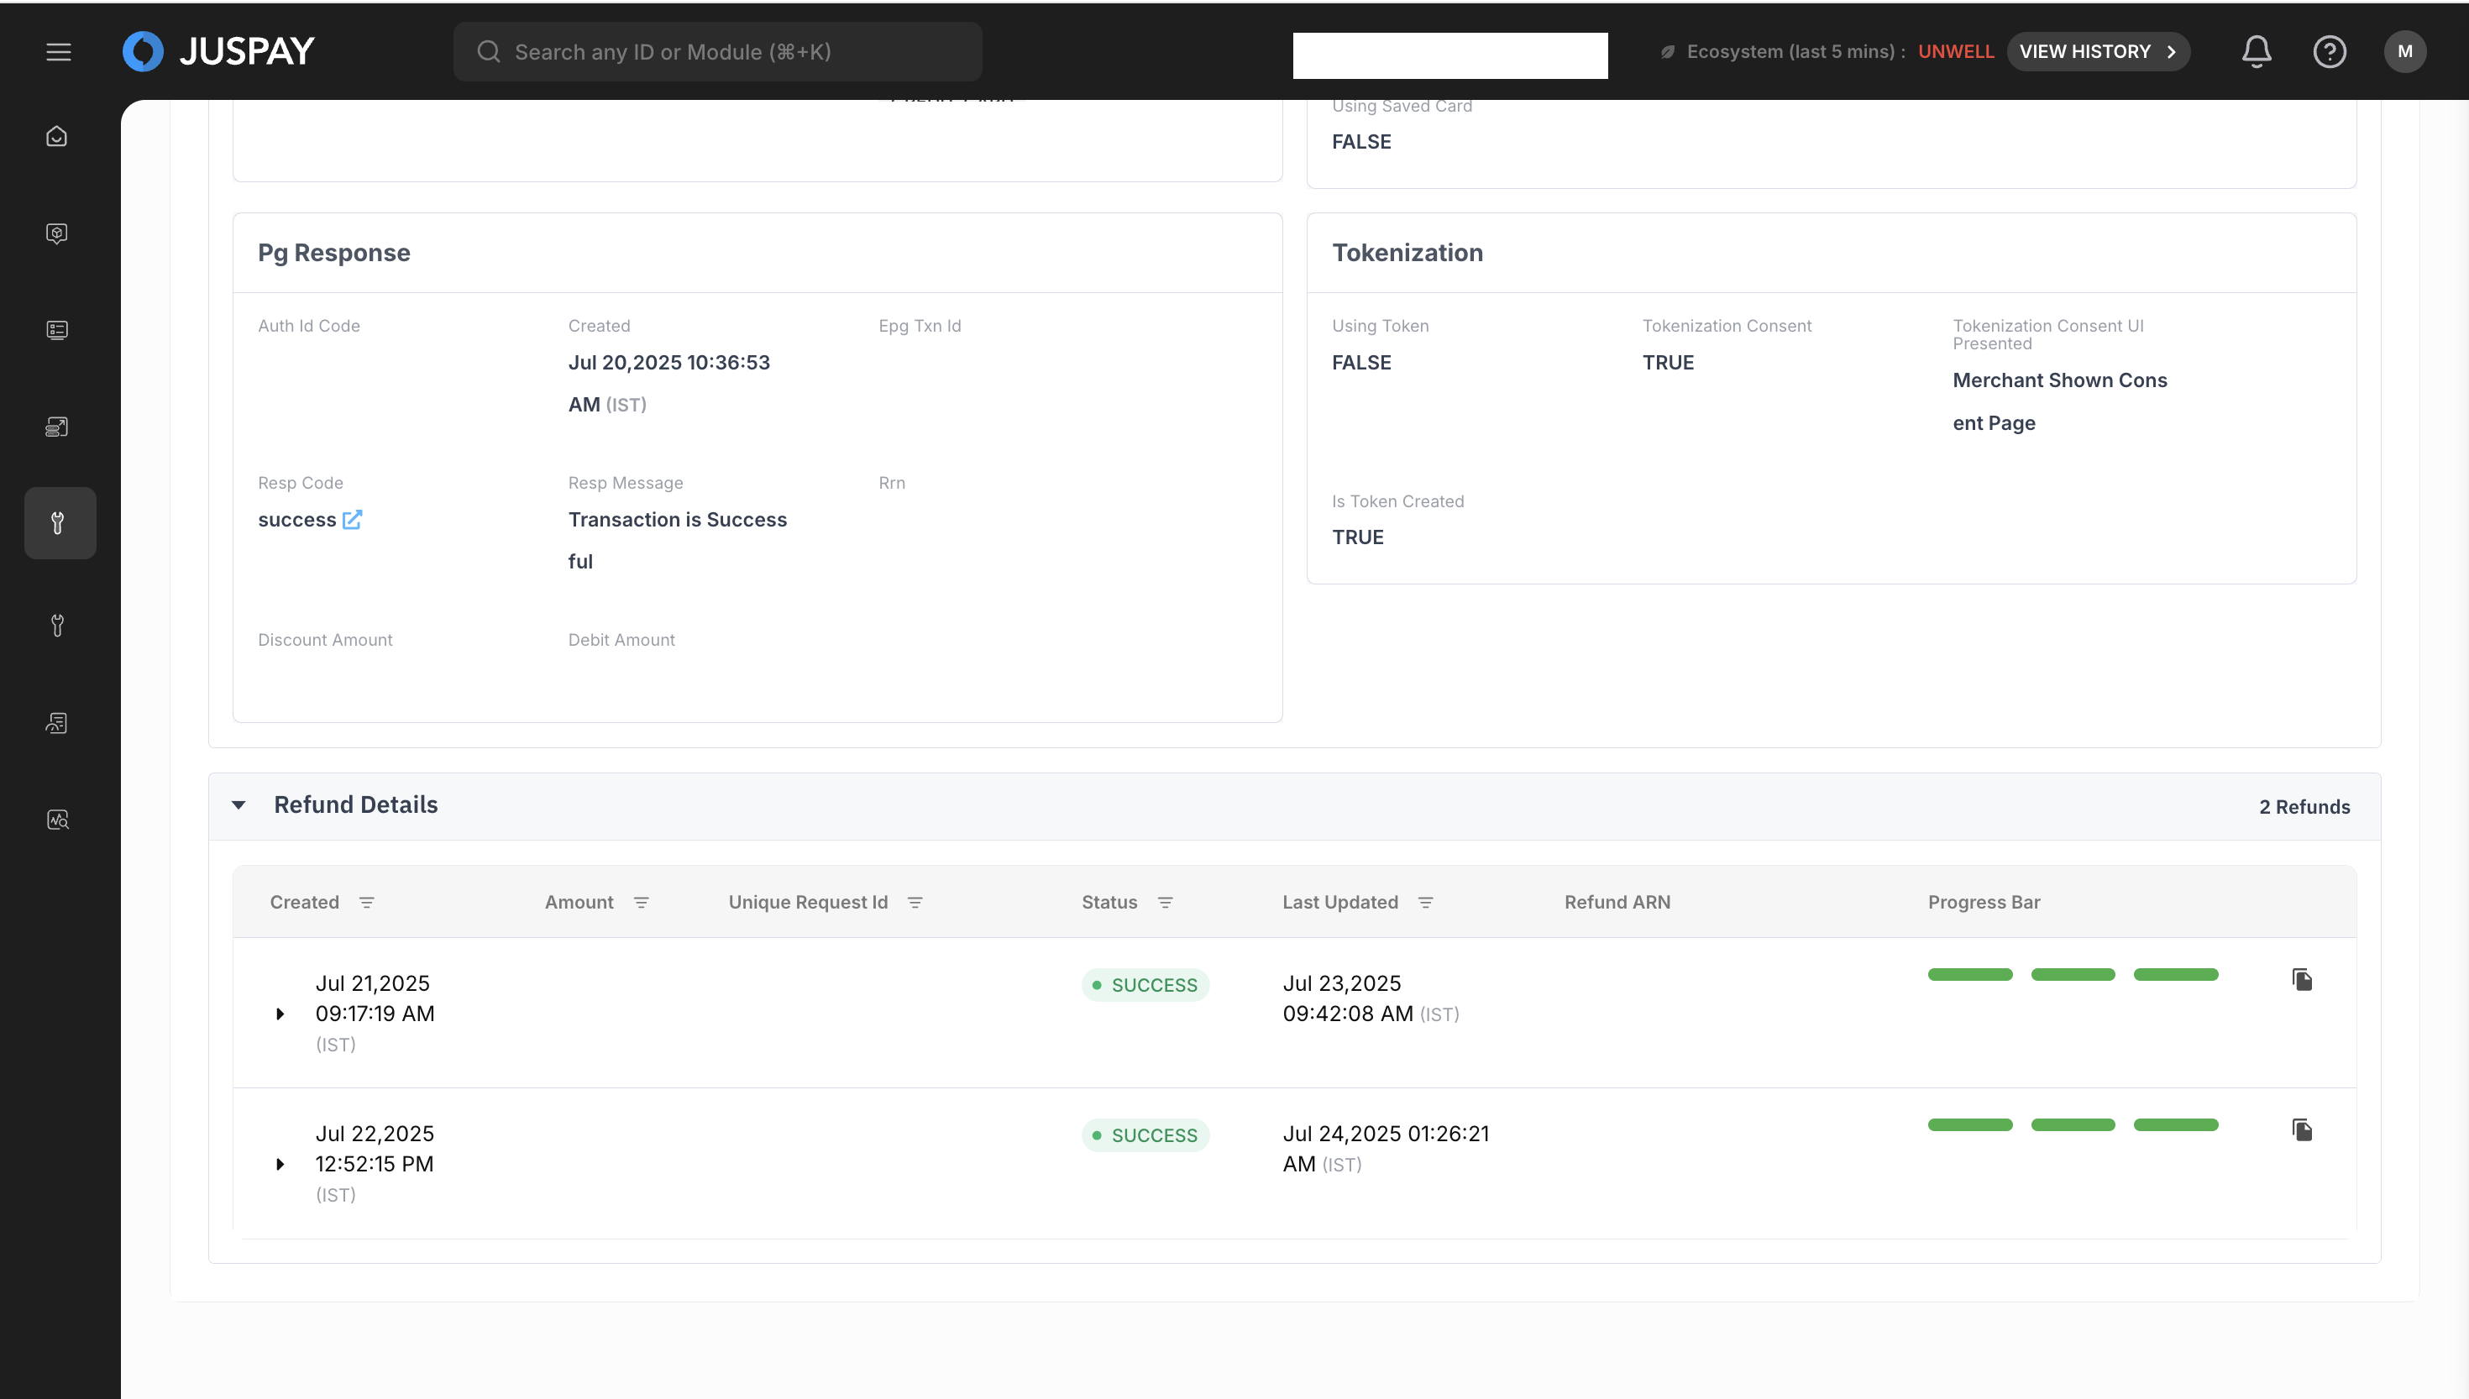Collapse the Refund Details section
The width and height of the screenshot is (2469, 1399).
(x=239, y=805)
